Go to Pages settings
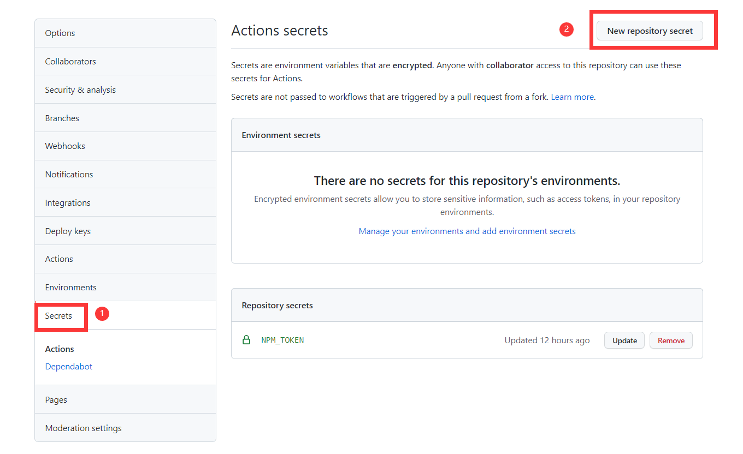This screenshot has height=454, width=743. click(125, 399)
